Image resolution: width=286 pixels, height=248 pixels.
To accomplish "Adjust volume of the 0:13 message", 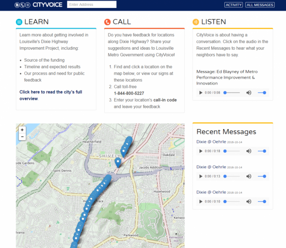I will [x=262, y=176].
